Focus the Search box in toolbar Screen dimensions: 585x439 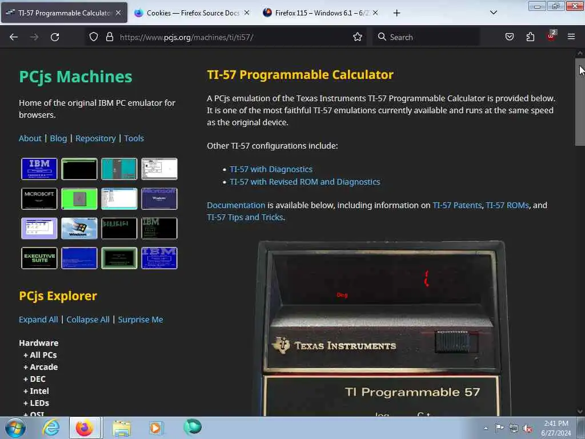pyautogui.click(x=426, y=37)
